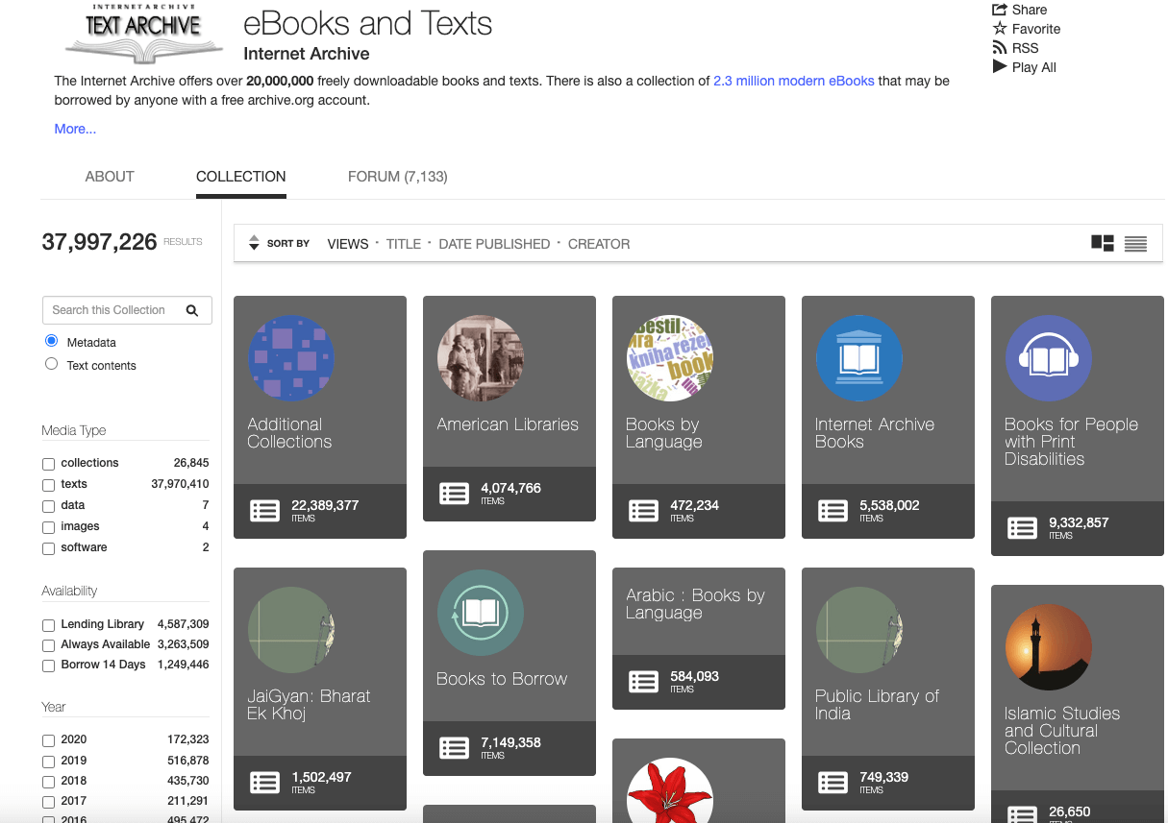
Task: Open Islamic Studies collection minaret thumbnail
Action: pyautogui.click(x=1049, y=647)
